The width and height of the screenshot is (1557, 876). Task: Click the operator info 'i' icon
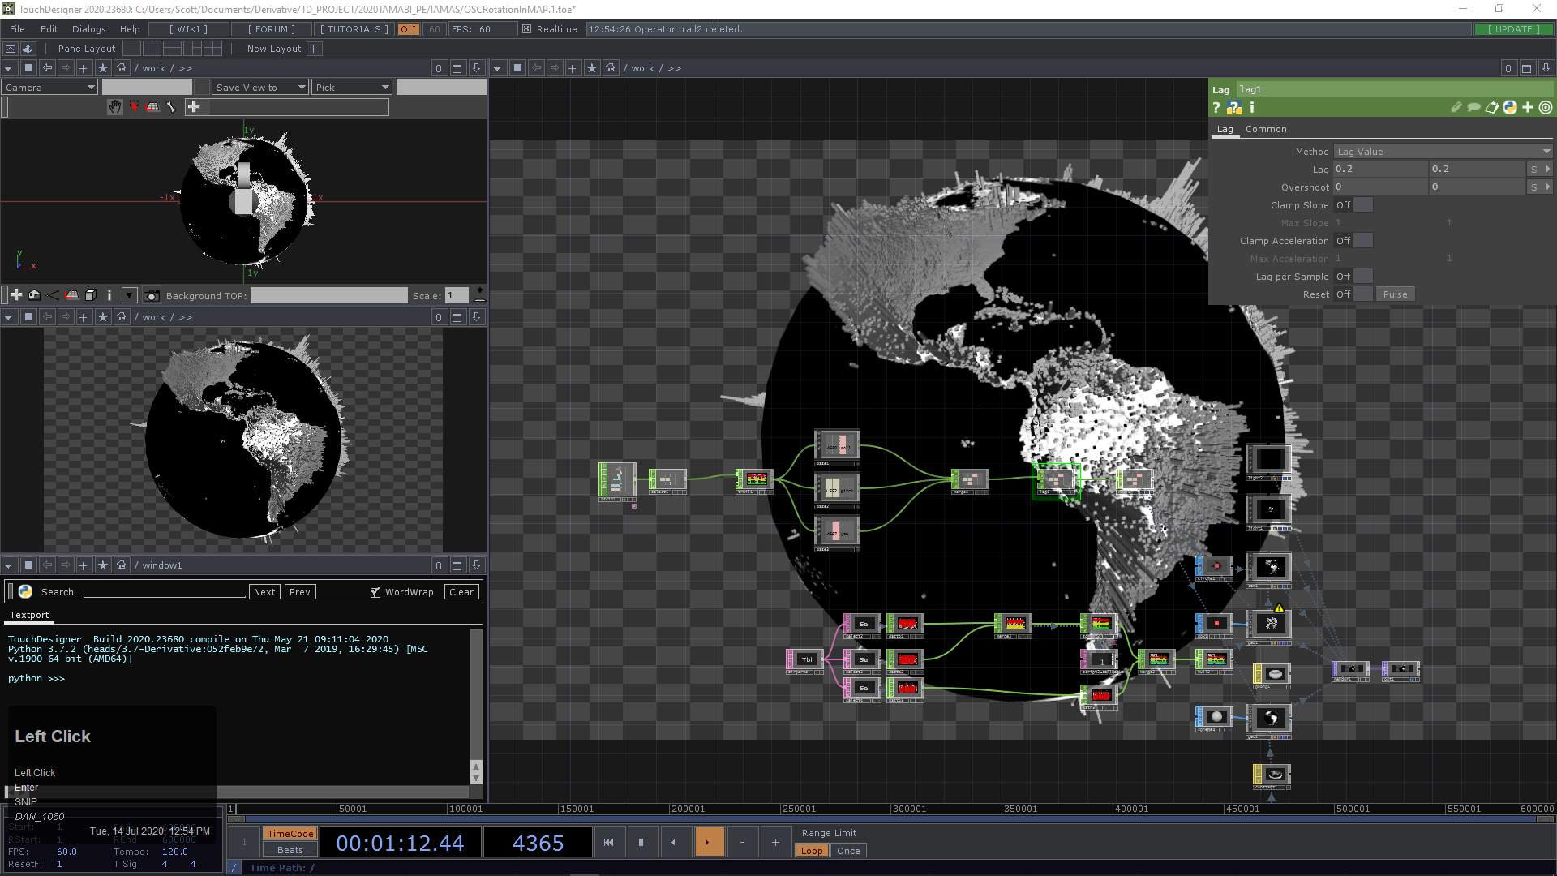(1252, 108)
